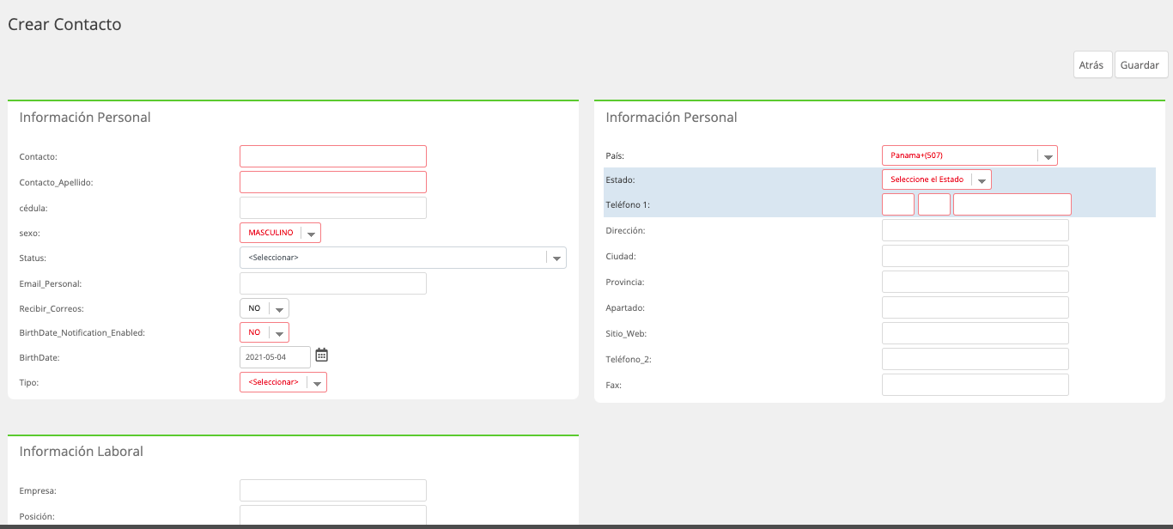Open the Recibir_Correos dropdown
The width and height of the screenshot is (1173, 529).
pos(264,308)
